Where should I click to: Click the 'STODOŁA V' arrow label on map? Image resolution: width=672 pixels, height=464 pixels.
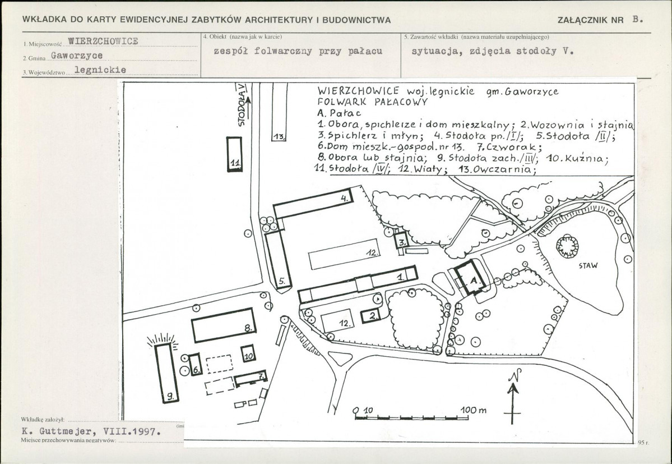pos(243,105)
